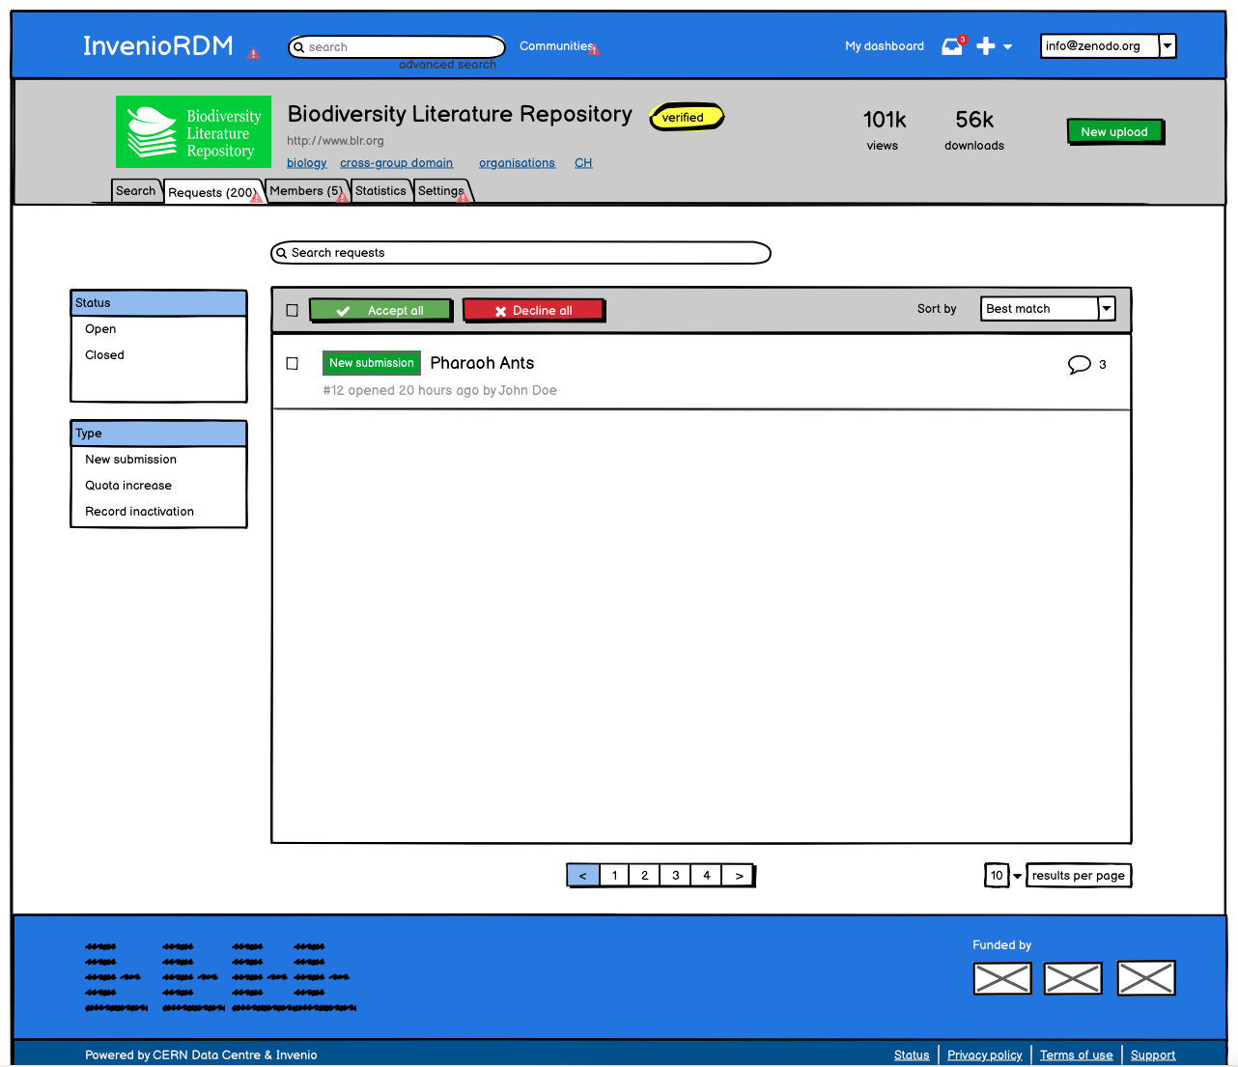Click the plus icon to create new content

(986, 45)
